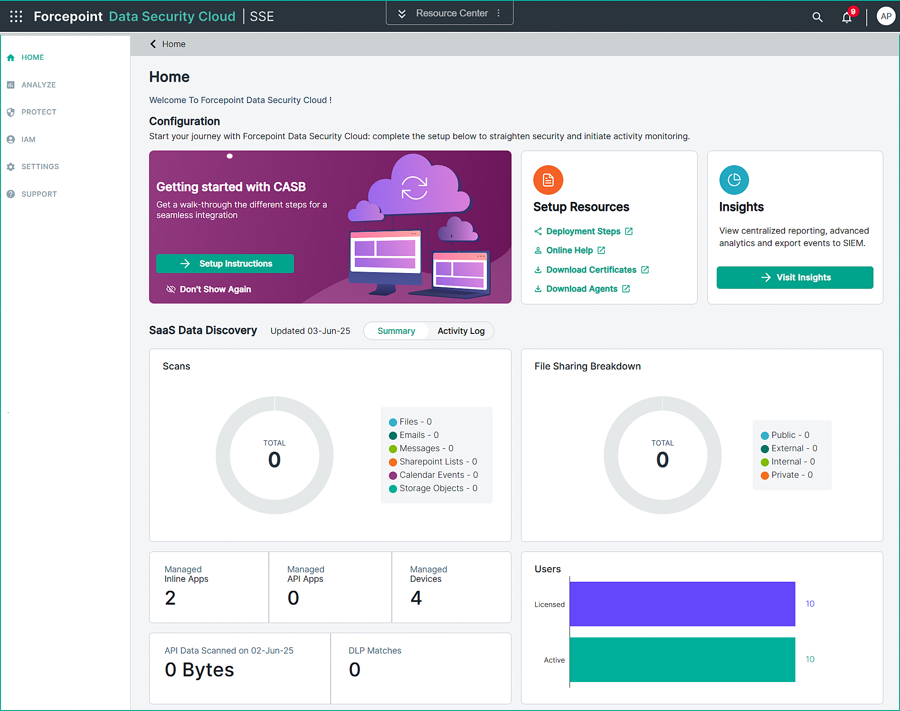Open the Deployment Steps link
The image size is (900, 711).
(x=583, y=231)
